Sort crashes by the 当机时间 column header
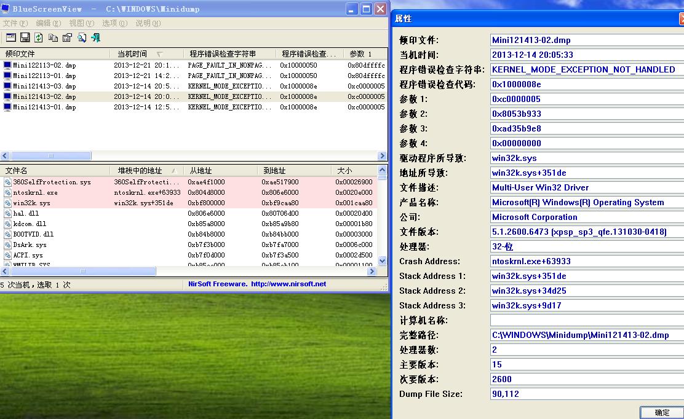 147,54
